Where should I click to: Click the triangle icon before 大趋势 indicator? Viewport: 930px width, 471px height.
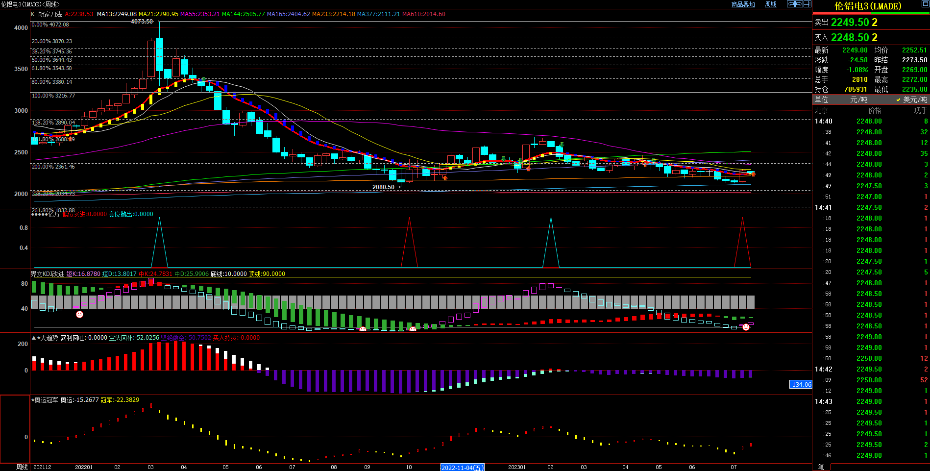pos(34,338)
